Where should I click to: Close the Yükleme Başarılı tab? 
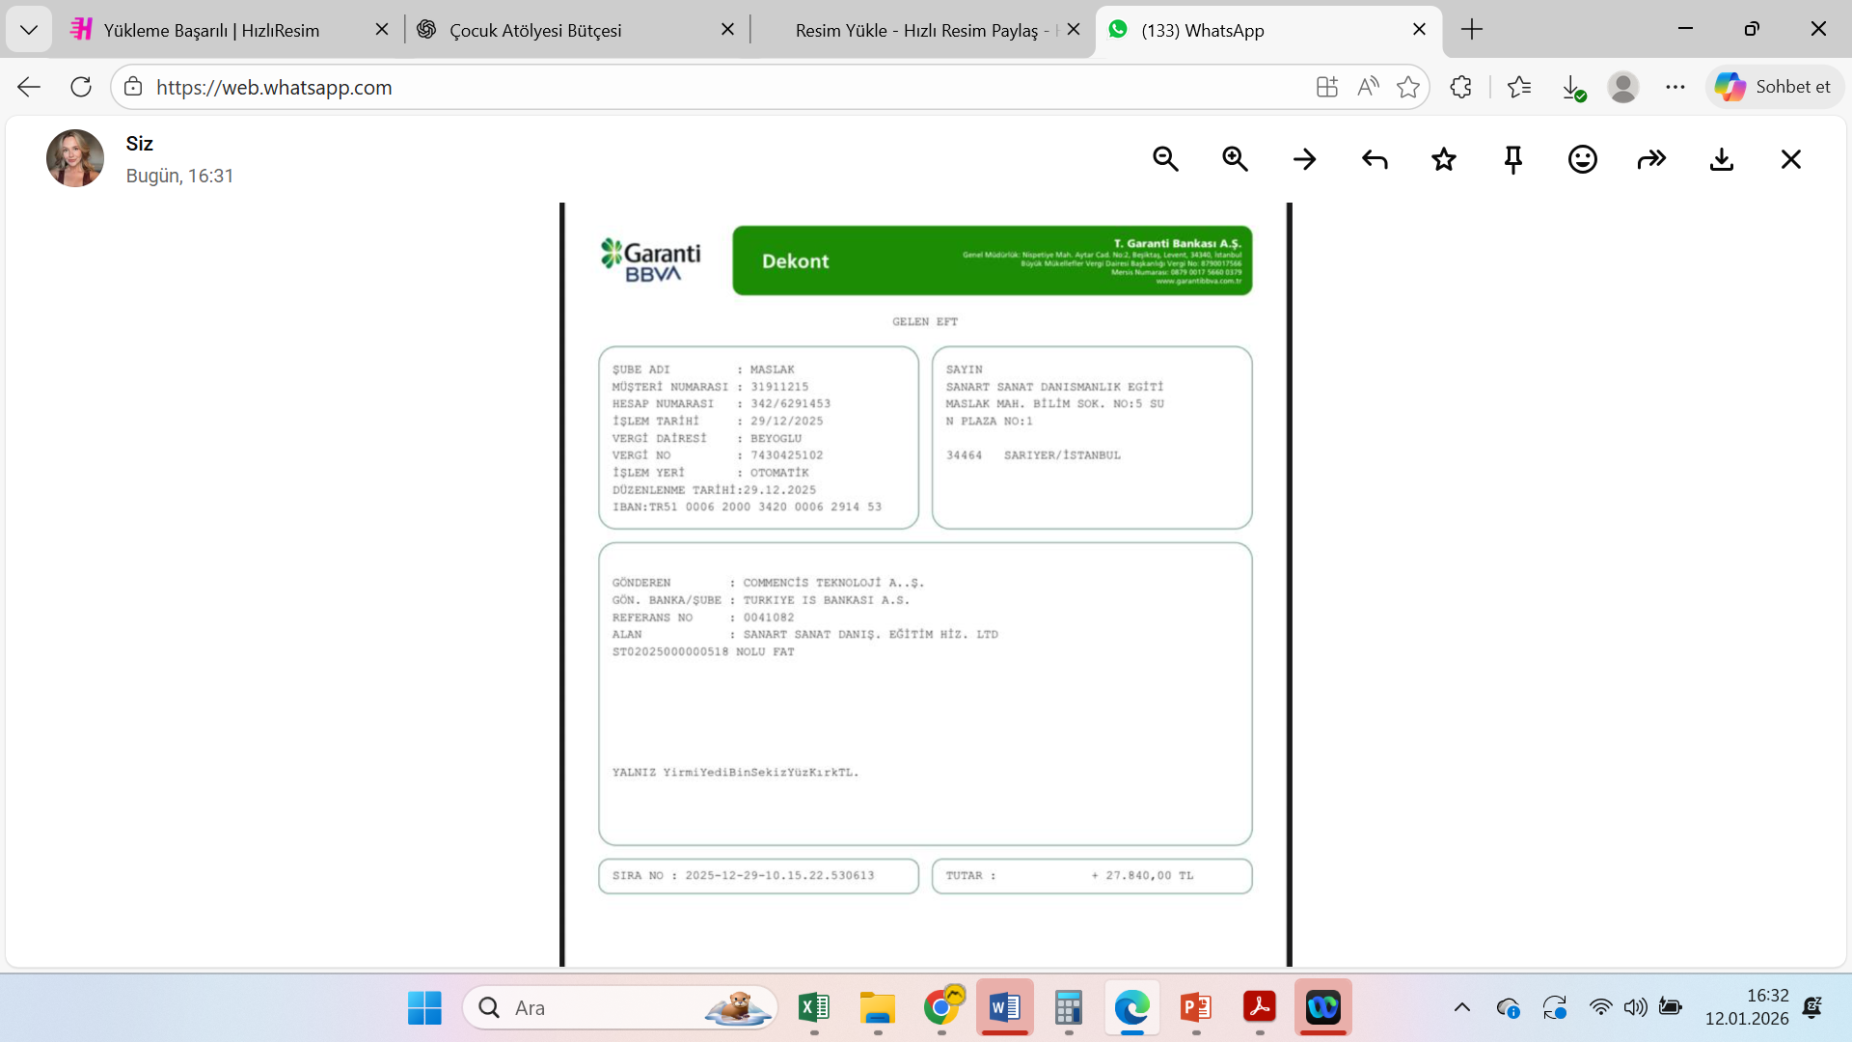pyautogui.click(x=382, y=30)
